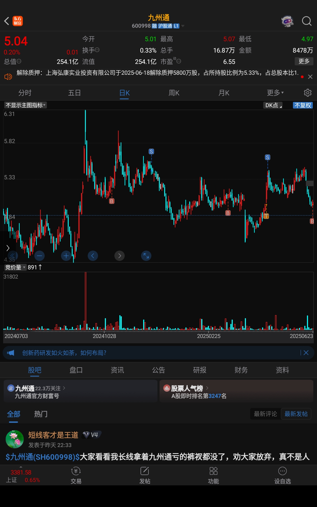Tap 更多 quote details button
The width and height of the screenshot is (317, 507).
[304, 61]
